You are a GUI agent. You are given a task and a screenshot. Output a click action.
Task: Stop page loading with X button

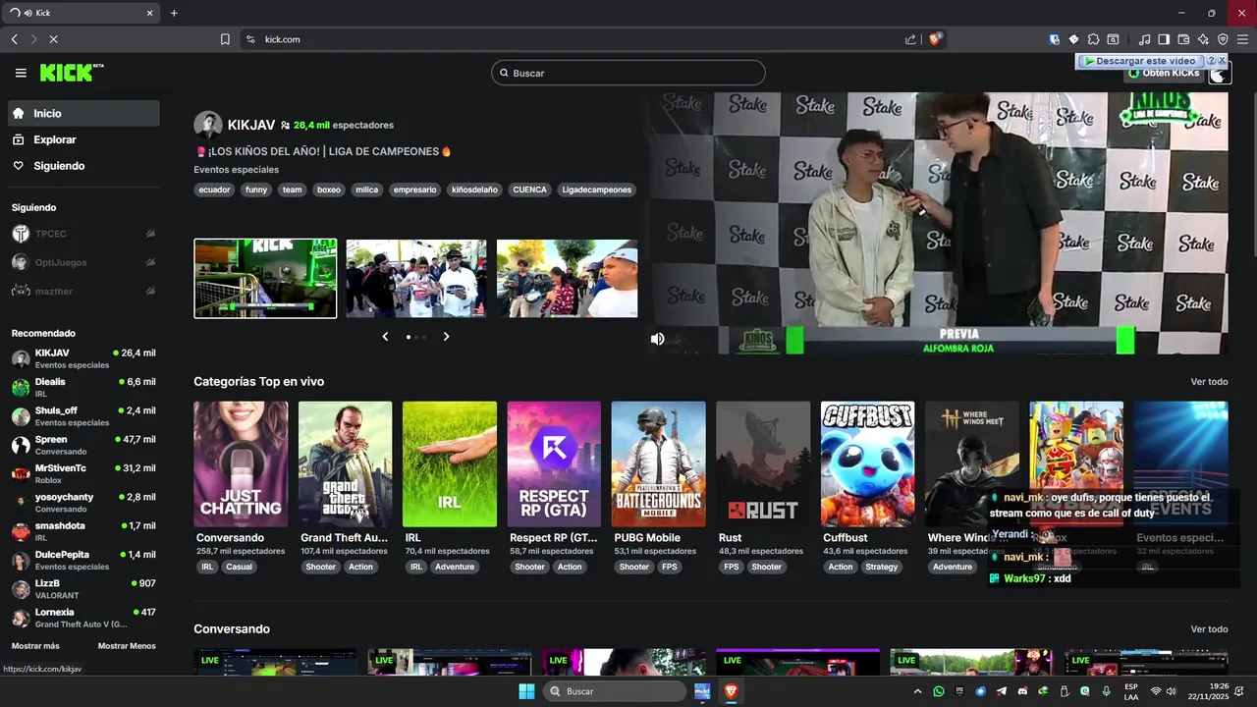[x=53, y=39]
